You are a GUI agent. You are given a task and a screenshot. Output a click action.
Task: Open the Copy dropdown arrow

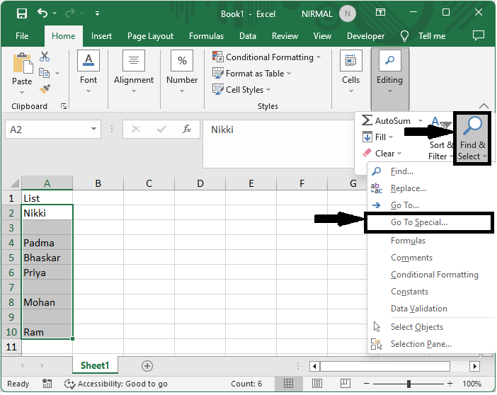point(57,73)
